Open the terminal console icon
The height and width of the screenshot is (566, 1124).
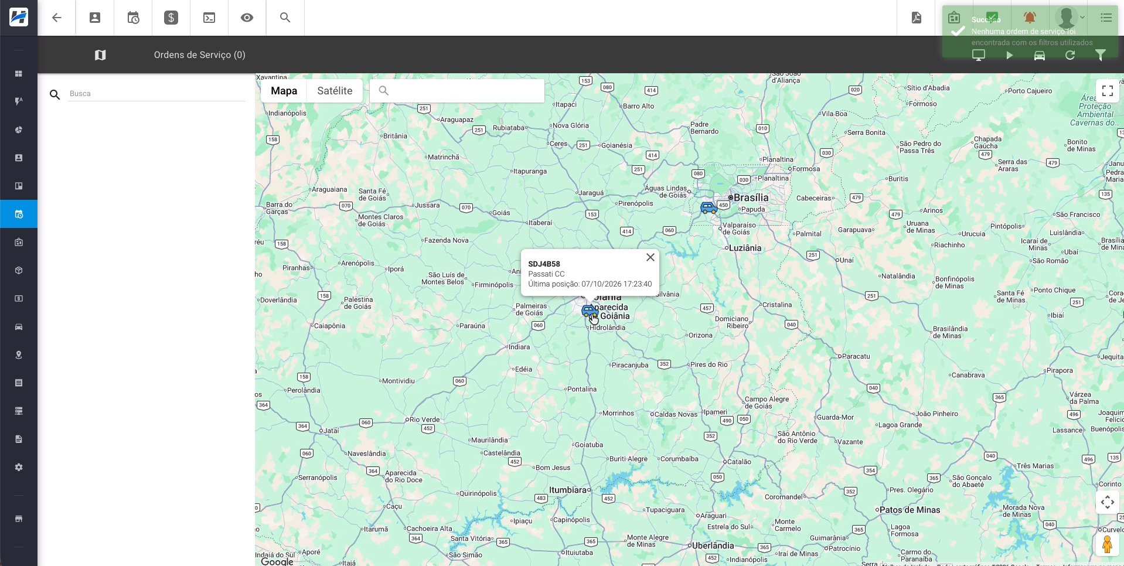209,18
